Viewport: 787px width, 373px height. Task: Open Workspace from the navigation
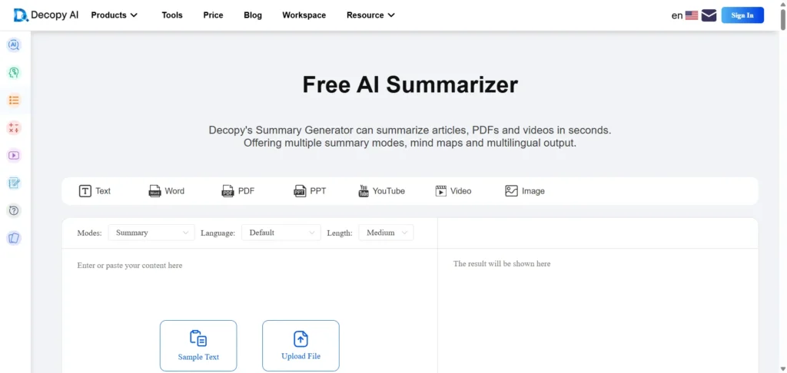(x=304, y=15)
